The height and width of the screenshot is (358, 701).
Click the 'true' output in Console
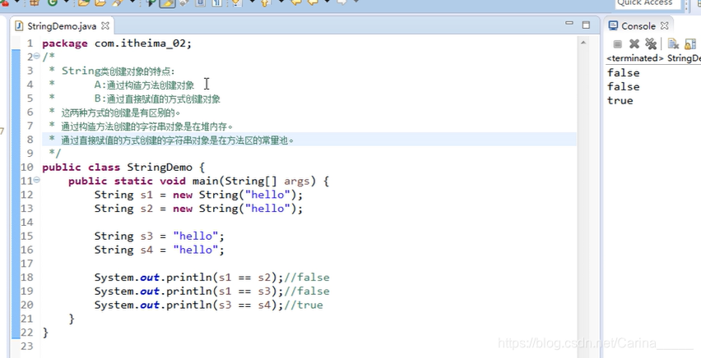pyautogui.click(x=620, y=100)
